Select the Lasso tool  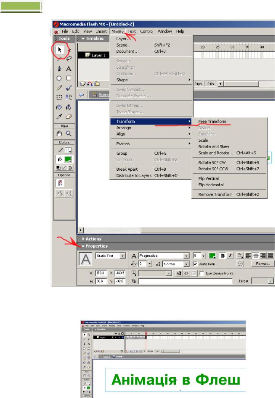(x=69, y=59)
